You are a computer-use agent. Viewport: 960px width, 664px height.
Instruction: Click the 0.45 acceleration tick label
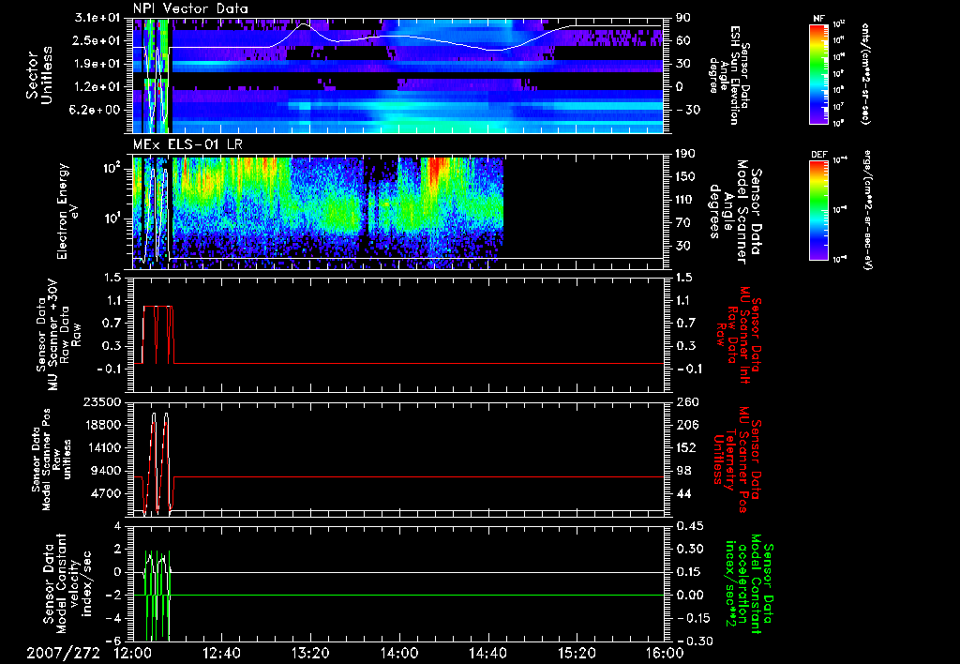click(x=689, y=526)
